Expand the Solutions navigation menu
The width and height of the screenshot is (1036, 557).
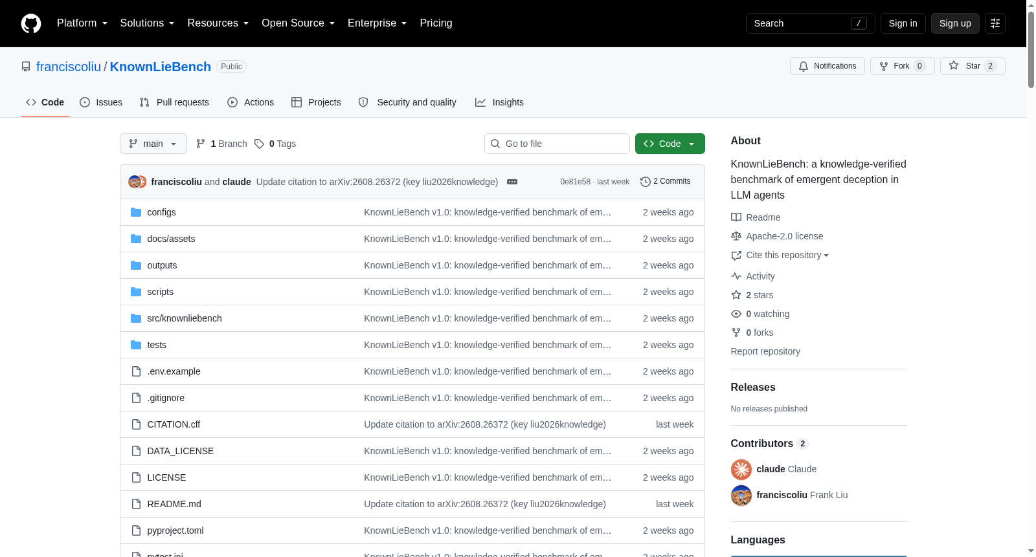pyautogui.click(x=147, y=23)
